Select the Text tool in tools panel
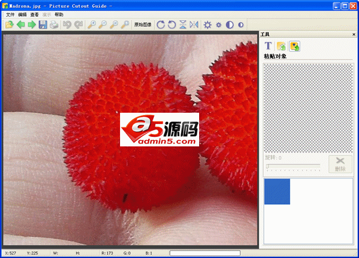 pyautogui.click(x=268, y=46)
